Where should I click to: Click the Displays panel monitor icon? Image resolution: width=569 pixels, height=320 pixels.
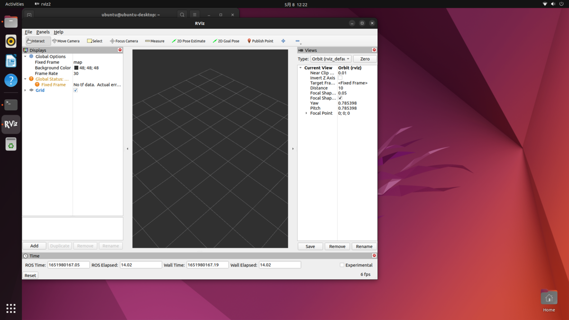pos(26,50)
